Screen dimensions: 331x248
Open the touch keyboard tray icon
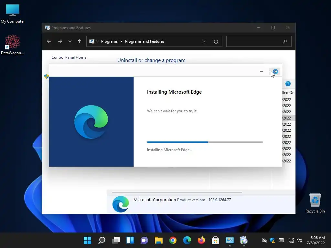pos(281,240)
